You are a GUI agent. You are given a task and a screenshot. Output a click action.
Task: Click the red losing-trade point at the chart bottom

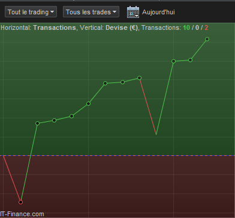coord(20,202)
